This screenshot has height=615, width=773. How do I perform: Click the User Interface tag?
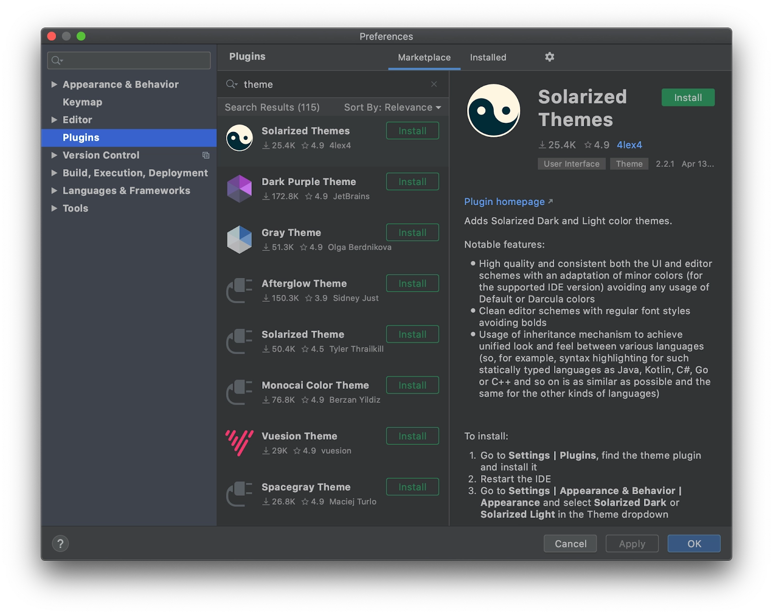pyautogui.click(x=572, y=164)
